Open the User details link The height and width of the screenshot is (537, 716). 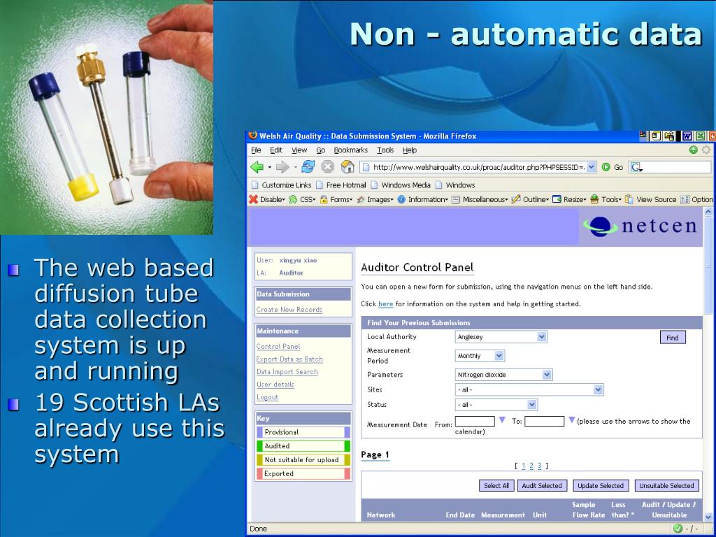click(x=275, y=385)
